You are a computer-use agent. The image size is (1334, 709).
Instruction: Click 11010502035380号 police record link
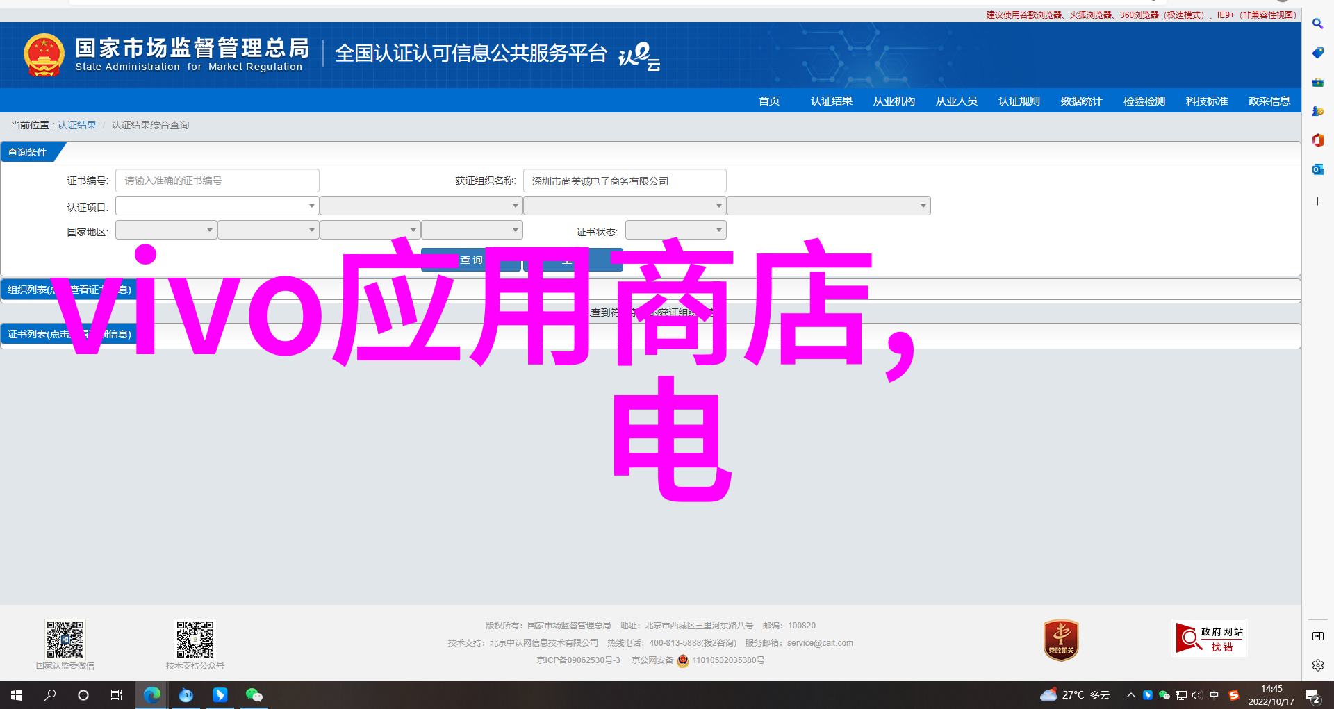[x=728, y=660]
